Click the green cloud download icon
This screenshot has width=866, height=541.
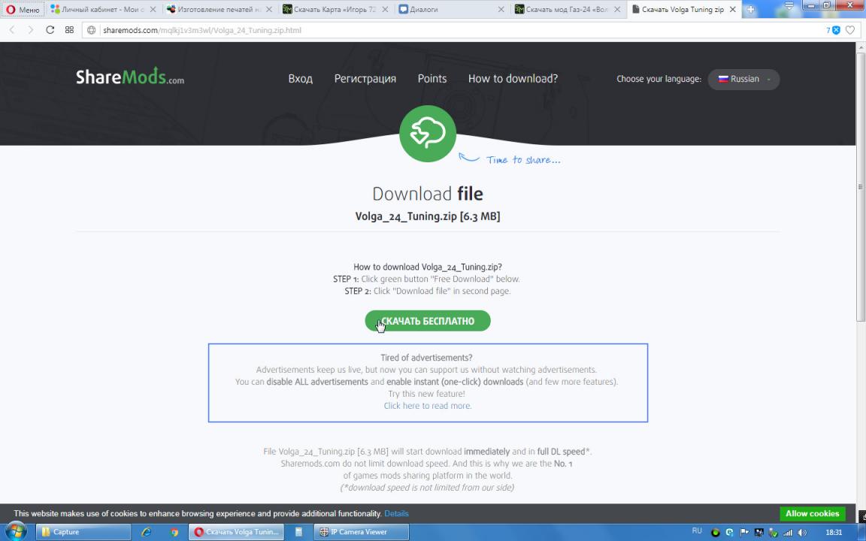pos(427,134)
